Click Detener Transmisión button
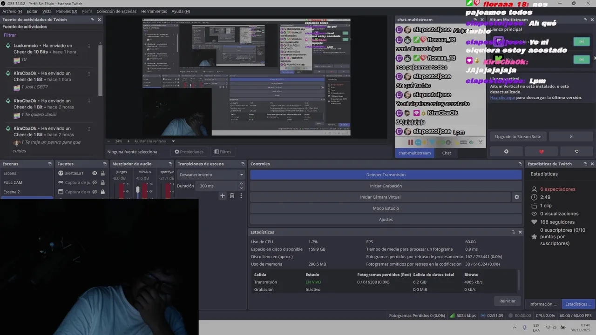Screen dimensions: 596x335 pos(386,175)
